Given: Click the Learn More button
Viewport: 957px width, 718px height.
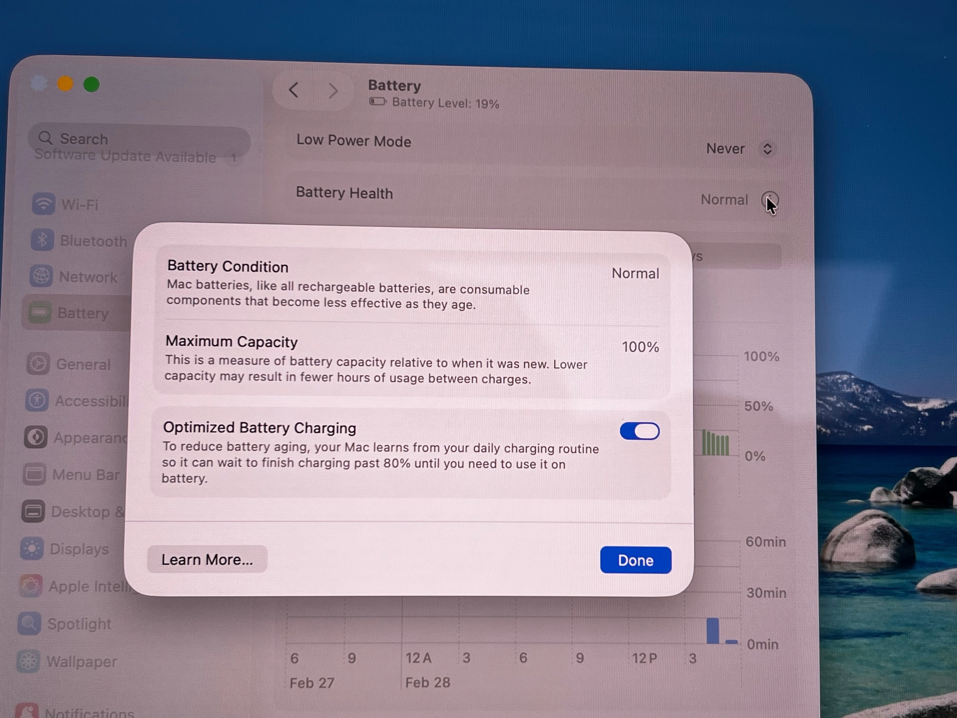Looking at the screenshot, I should pyautogui.click(x=207, y=560).
